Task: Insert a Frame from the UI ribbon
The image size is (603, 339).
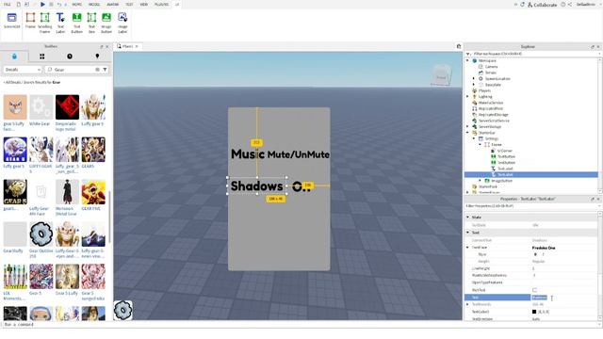Action: 30,21
